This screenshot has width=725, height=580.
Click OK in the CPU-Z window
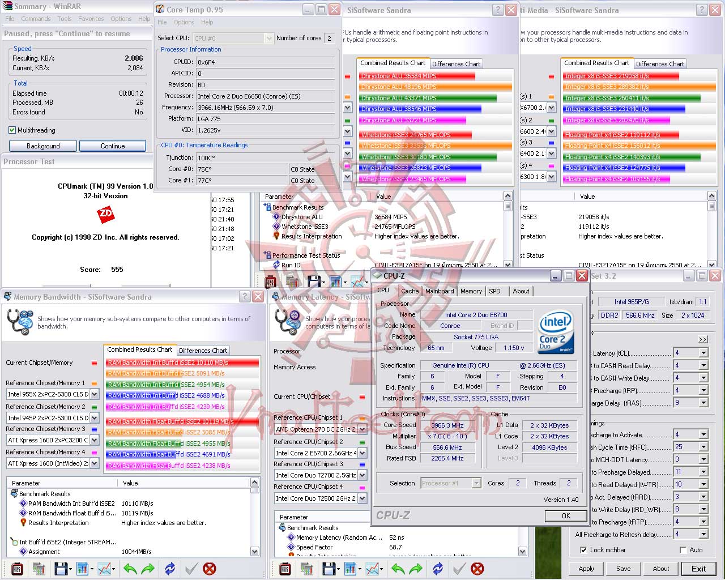[x=566, y=516]
